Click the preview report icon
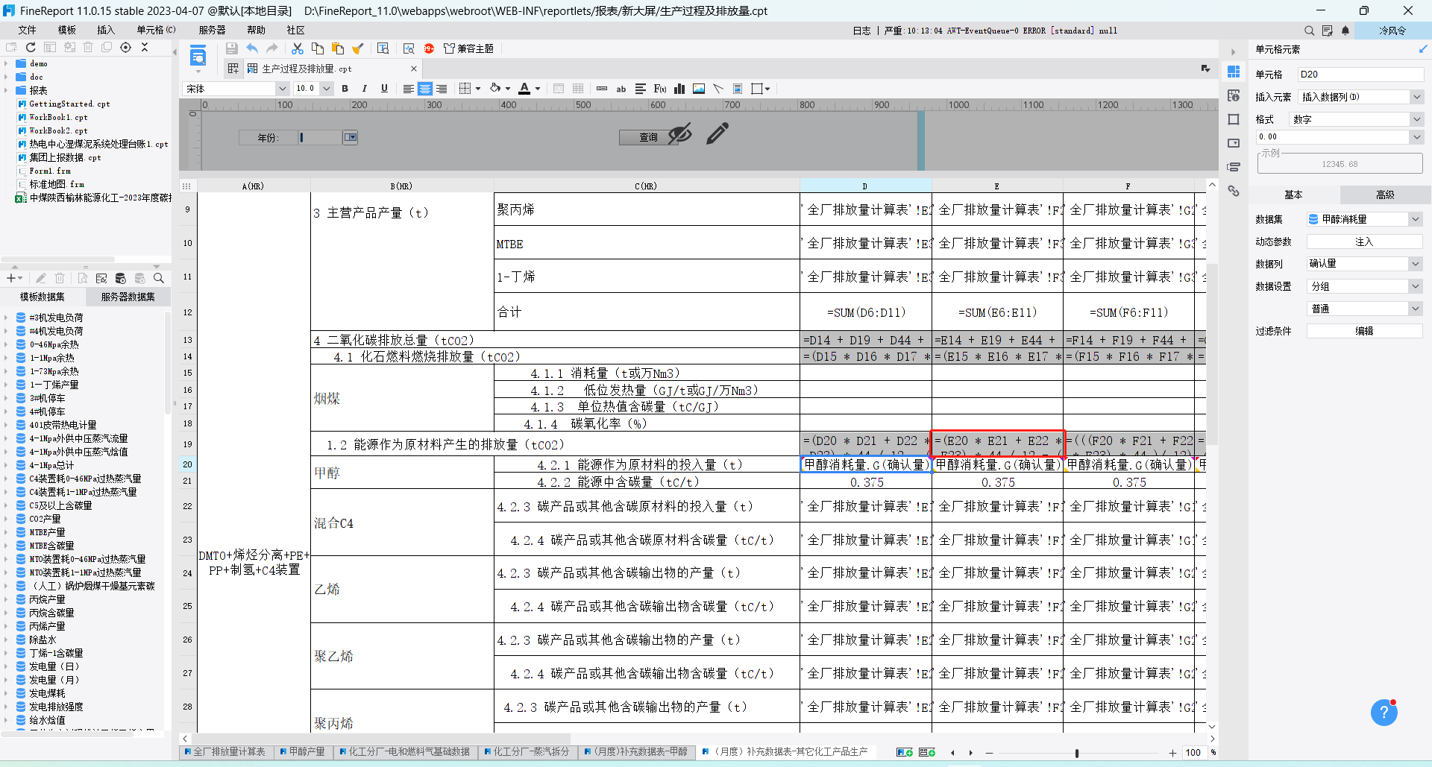Image resolution: width=1432 pixels, height=767 pixels. pos(198,56)
